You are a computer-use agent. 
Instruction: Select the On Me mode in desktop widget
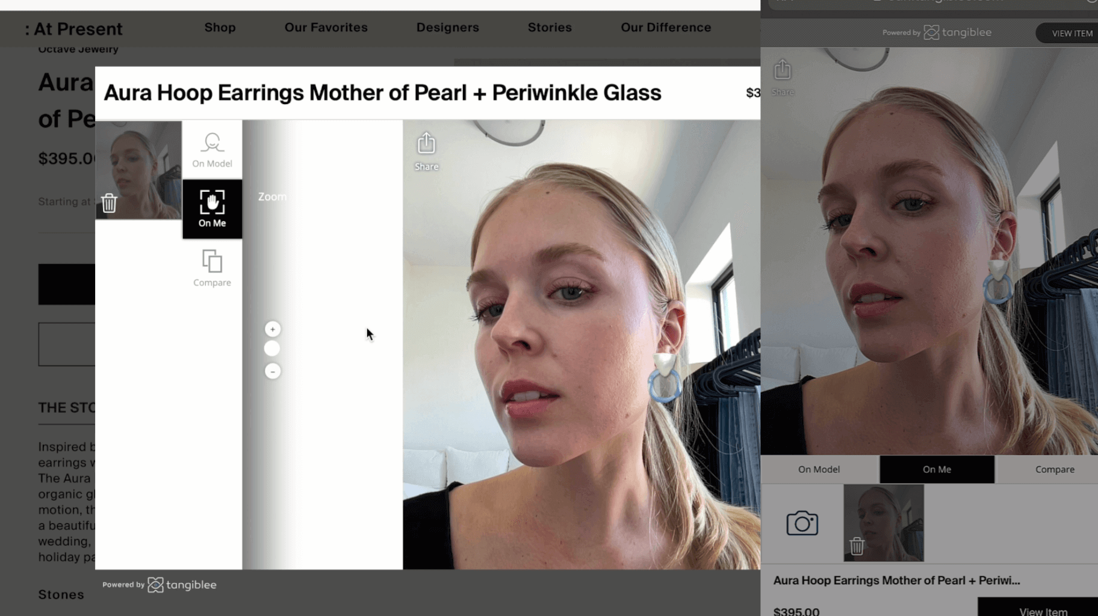(x=212, y=209)
